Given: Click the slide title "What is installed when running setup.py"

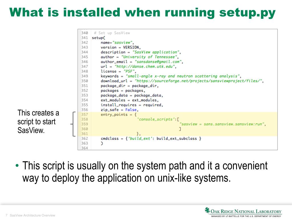Looking at the screenshot, I should [142, 13].
